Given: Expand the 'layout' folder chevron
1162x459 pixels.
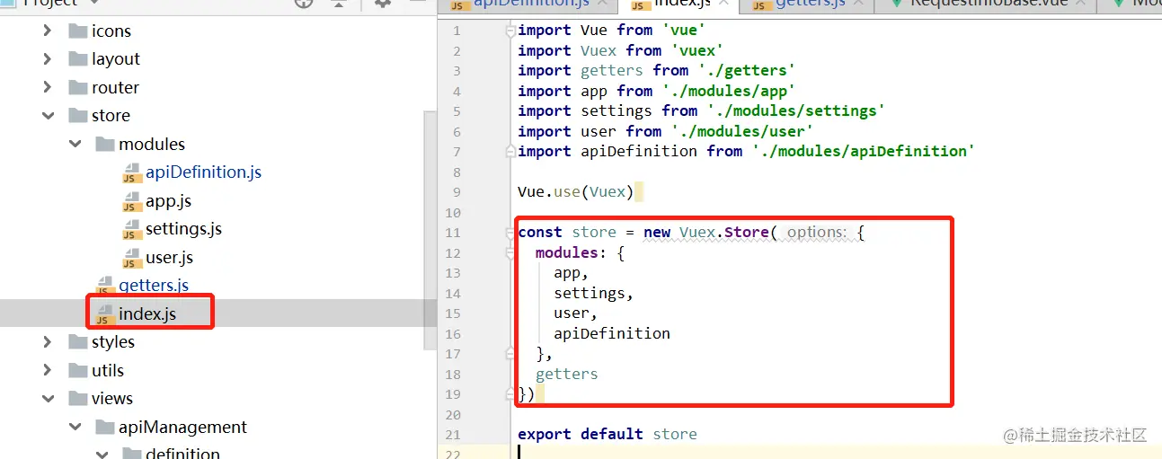Looking at the screenshot, I should point(48,59).
